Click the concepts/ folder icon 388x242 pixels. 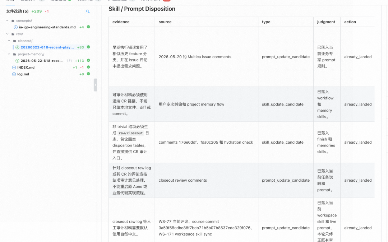point(13,21)
